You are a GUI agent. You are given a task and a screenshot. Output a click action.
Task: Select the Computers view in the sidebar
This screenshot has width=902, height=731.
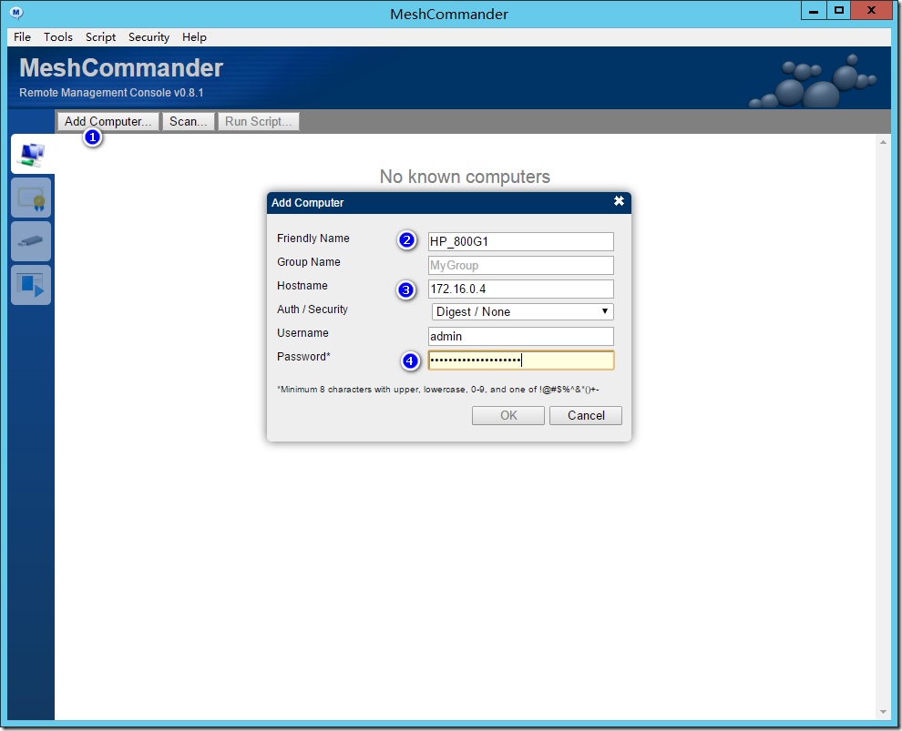30,154
